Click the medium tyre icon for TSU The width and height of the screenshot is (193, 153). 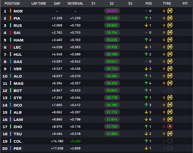point(170,134)
